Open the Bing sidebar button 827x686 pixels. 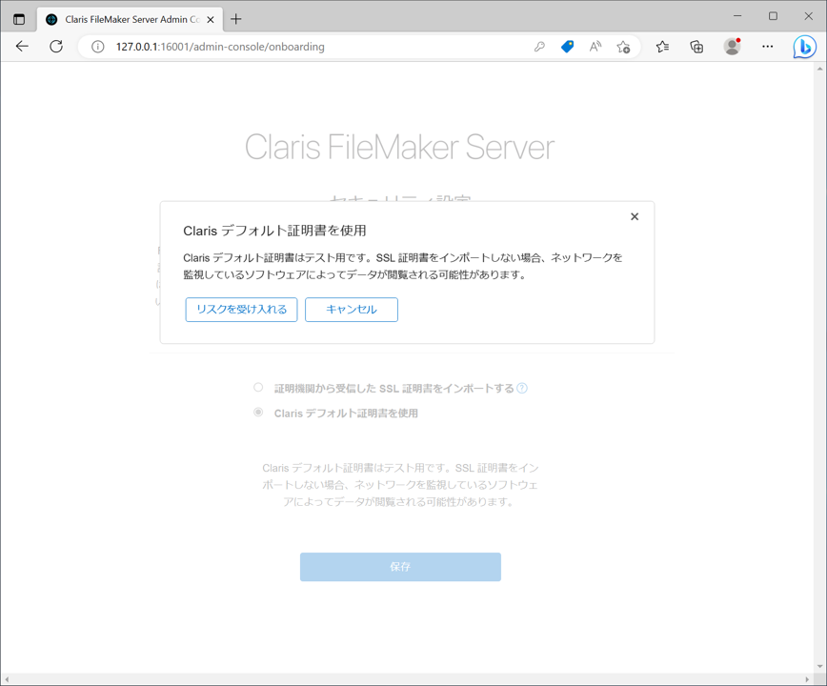805,47
